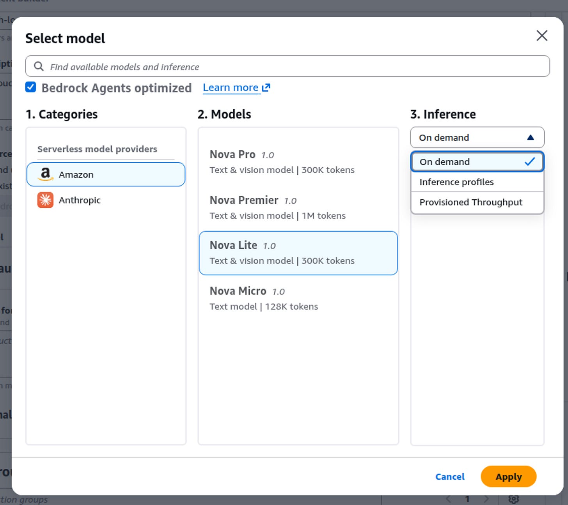
Task: Focus the find available models search field
Action: click(x=288, y=66)
